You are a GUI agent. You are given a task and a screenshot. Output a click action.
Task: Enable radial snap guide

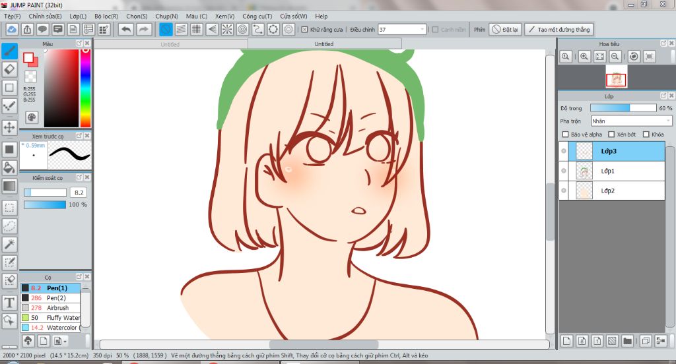[x=227, y=29]
